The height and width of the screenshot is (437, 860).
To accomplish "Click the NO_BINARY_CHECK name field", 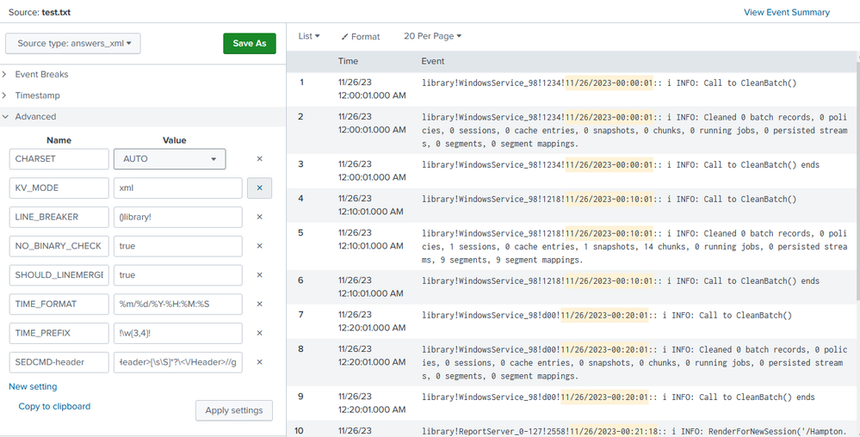I will [x=59, y=246].
